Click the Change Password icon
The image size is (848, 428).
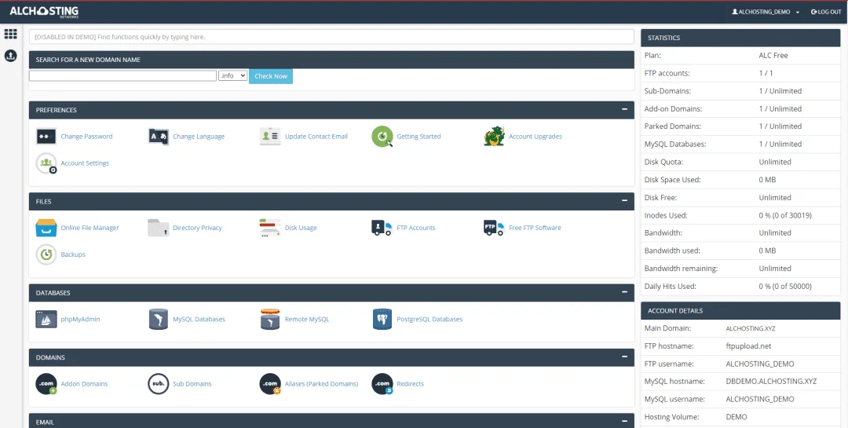click(46, 137)
